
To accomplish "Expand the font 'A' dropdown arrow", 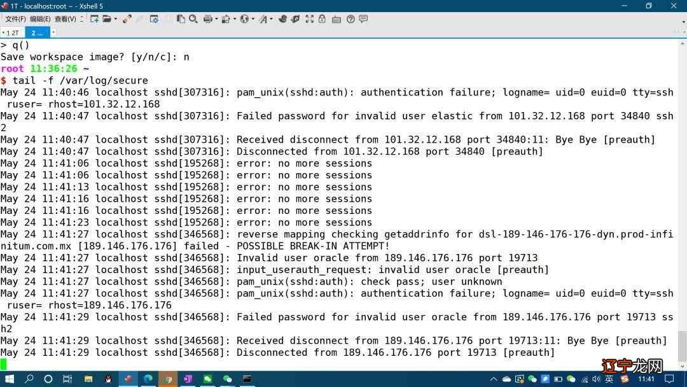I will [272, 19].
